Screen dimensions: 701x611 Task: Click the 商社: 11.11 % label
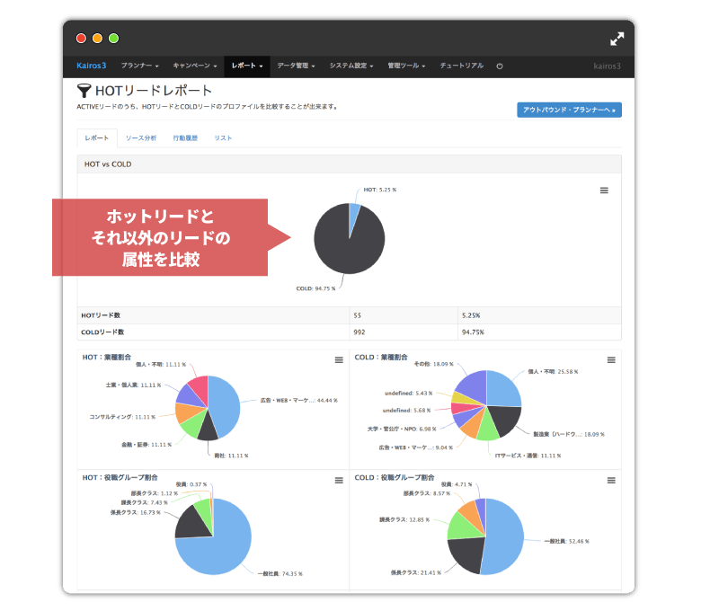click(231, 456)
